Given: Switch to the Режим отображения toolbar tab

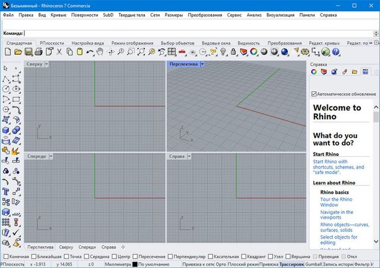Looking at the screenshot, I should pos(132,43).
